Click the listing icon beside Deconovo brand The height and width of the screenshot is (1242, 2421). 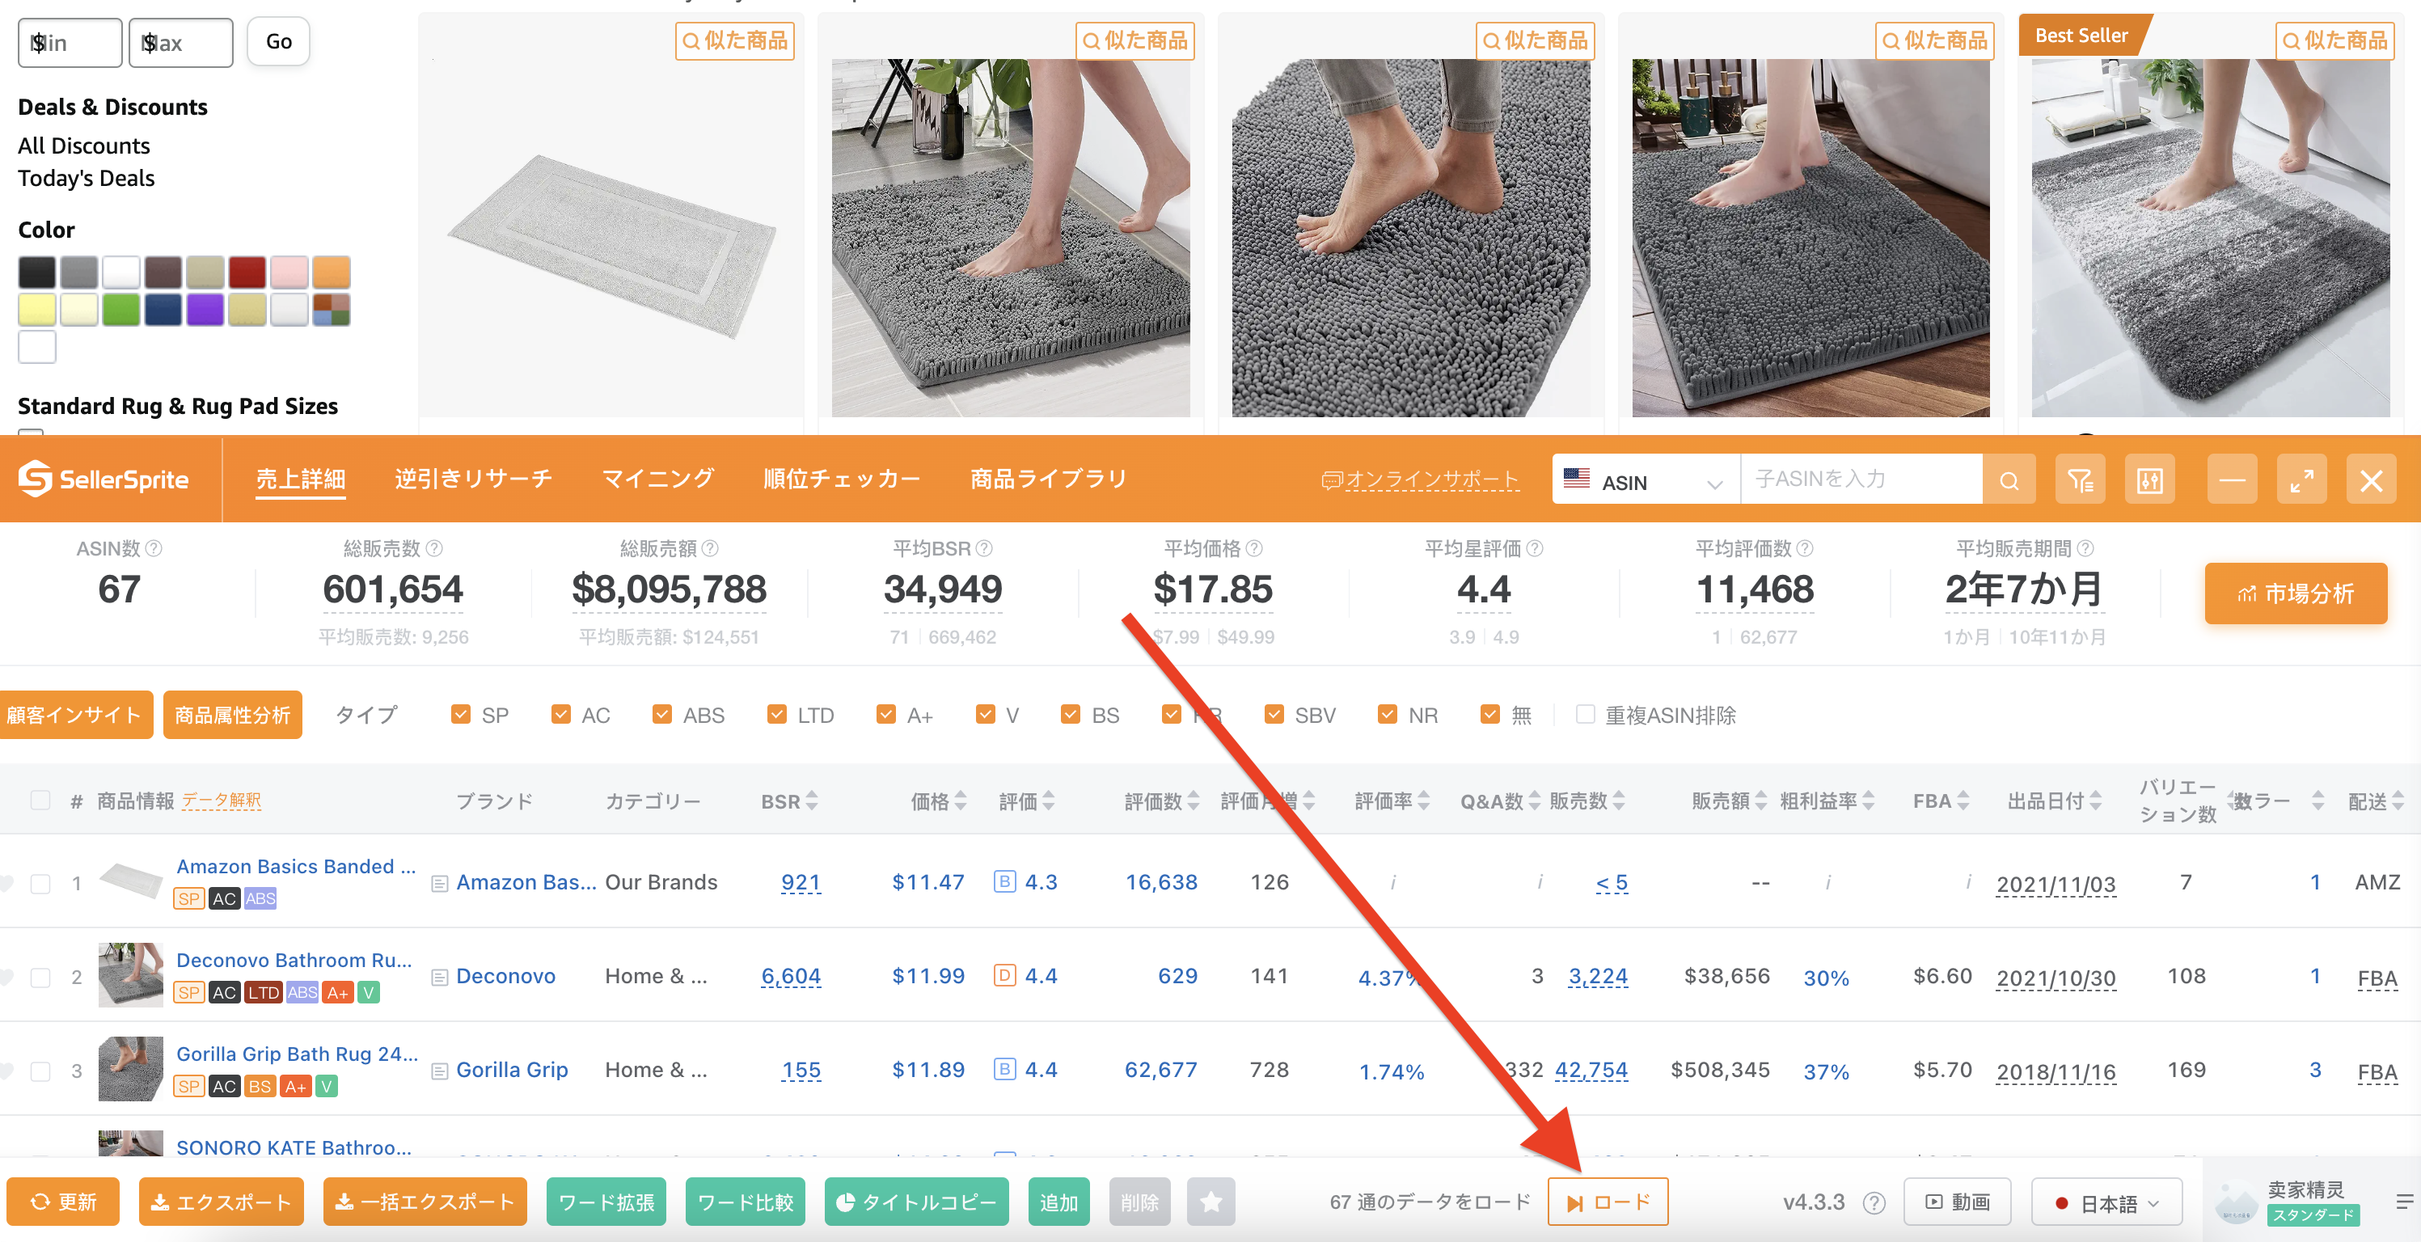pyautogui.click(x=439, y=977)
